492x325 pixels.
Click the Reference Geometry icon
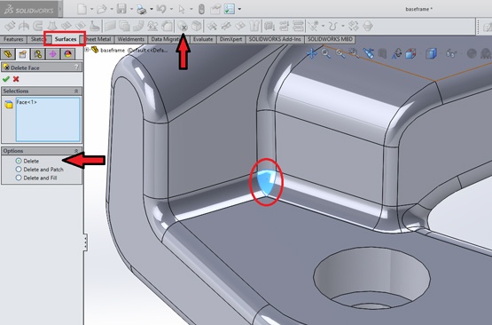click(314, 26)
